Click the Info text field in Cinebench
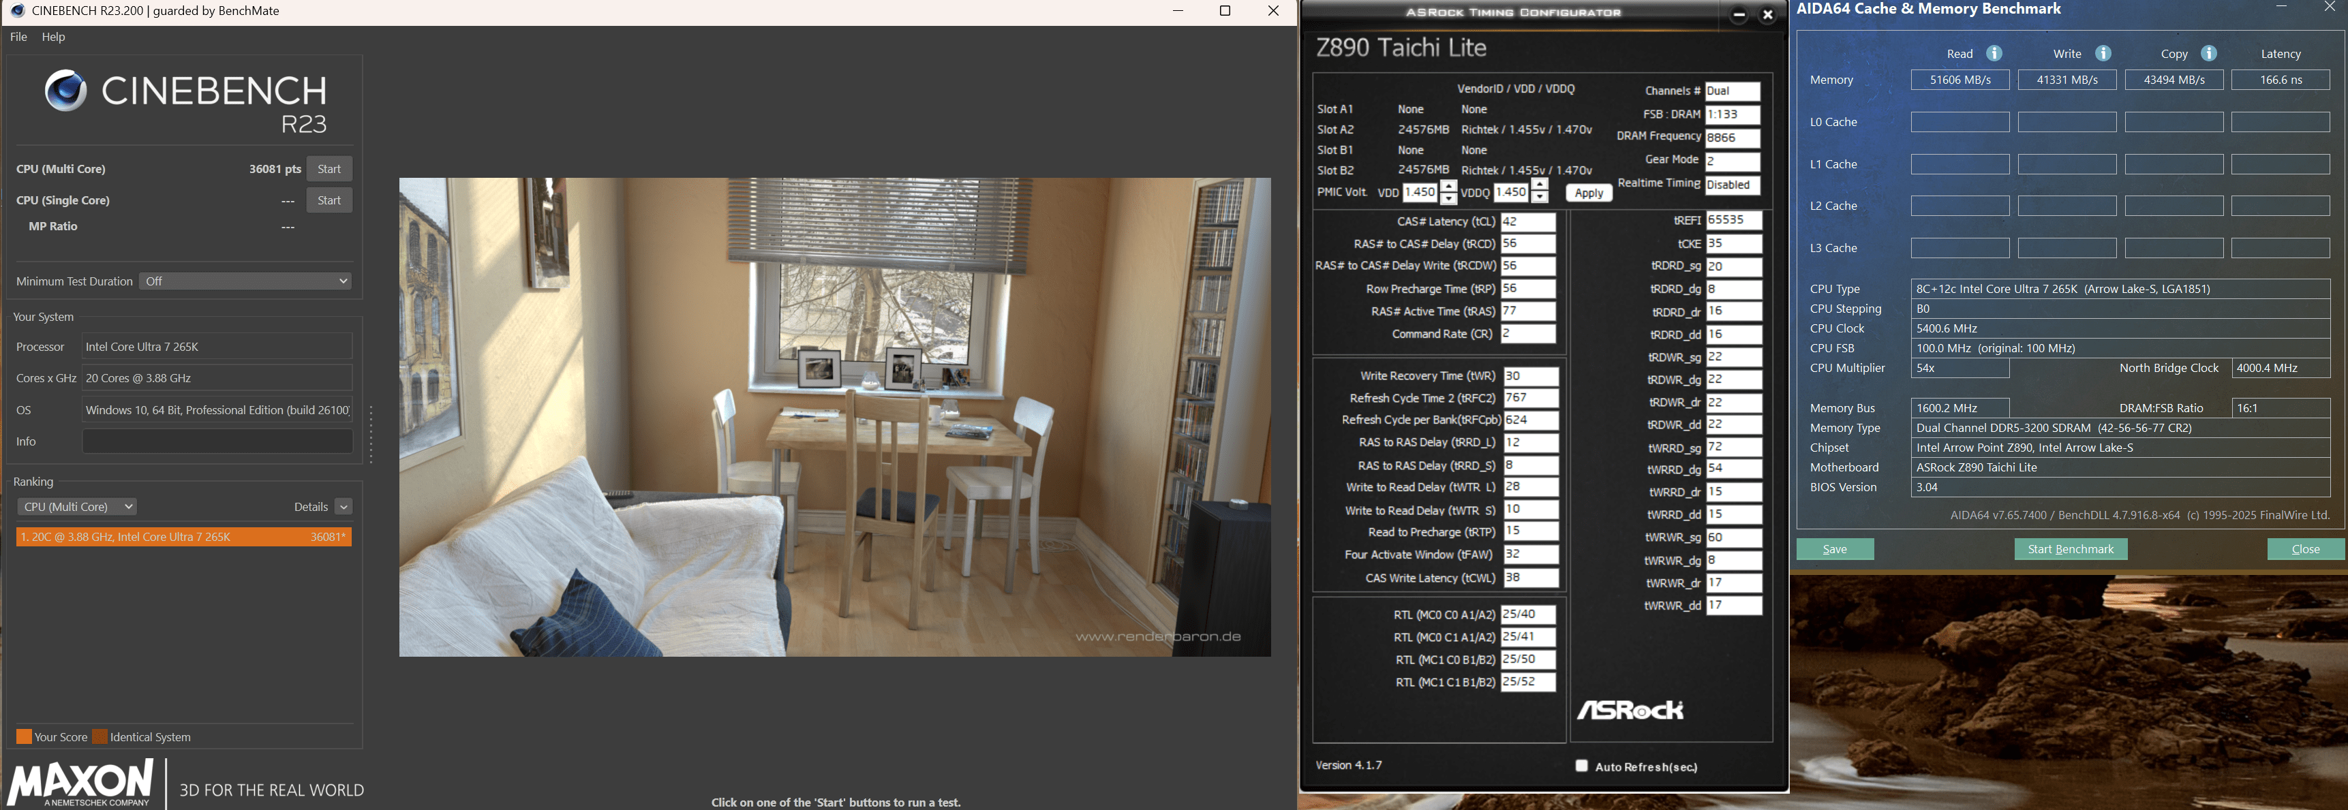 point(217,442)
